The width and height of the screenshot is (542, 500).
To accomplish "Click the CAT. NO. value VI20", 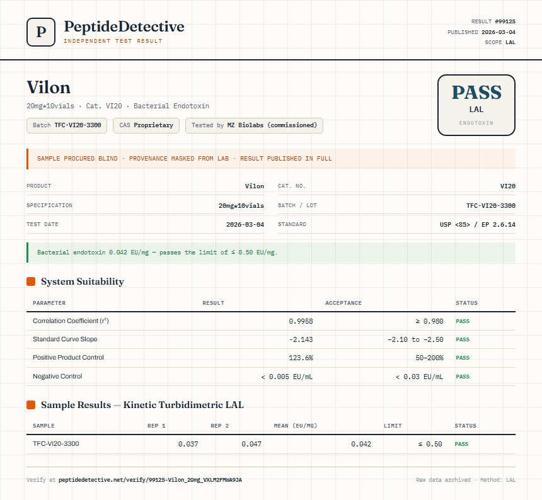I will [508, 186].
